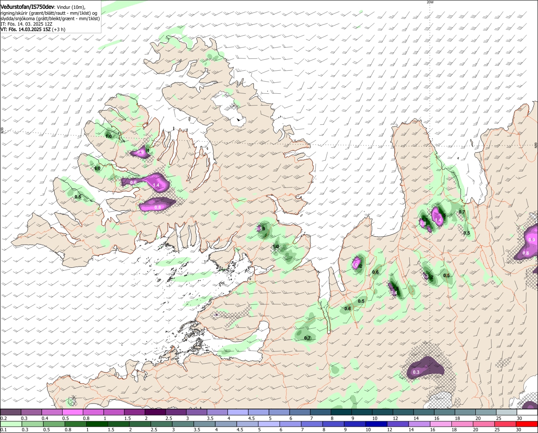
Task: Select the medium green 0.5 swatch in lower legend
Action: pos(54,424)
